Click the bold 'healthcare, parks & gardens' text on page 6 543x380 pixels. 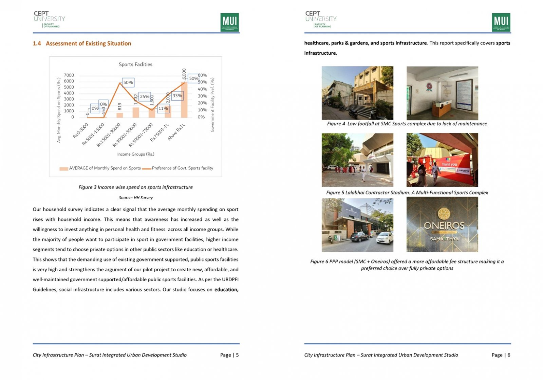coord(337,43)
